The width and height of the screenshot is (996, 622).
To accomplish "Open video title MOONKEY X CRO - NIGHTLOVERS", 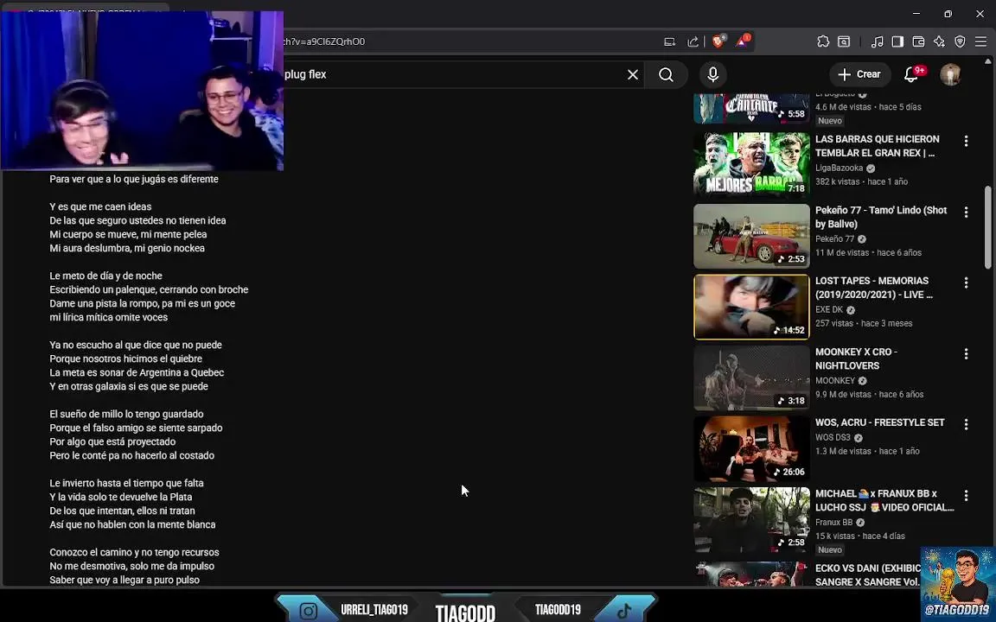I will point(856,359).
